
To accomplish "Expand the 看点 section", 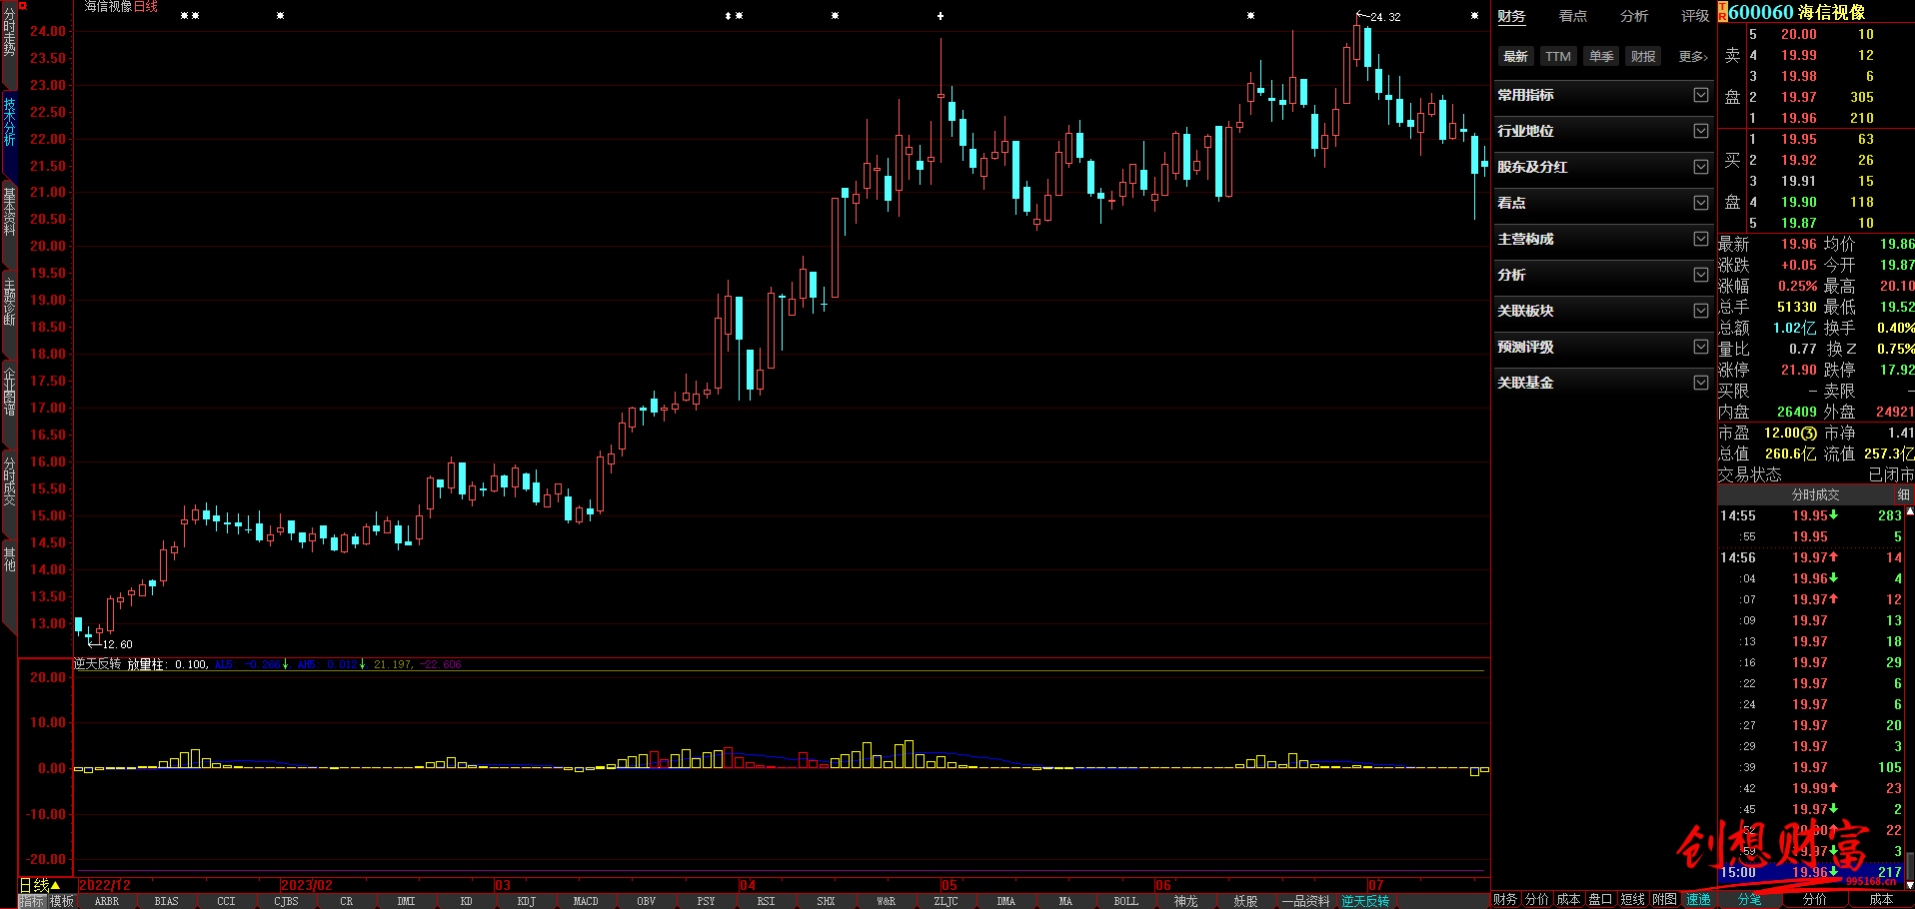I will point(1602,203).
